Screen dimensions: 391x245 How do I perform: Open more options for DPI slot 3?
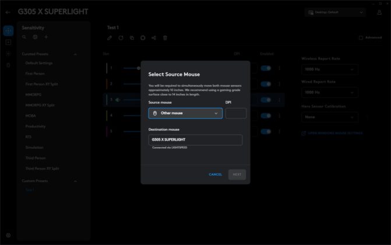pos(279,100)
